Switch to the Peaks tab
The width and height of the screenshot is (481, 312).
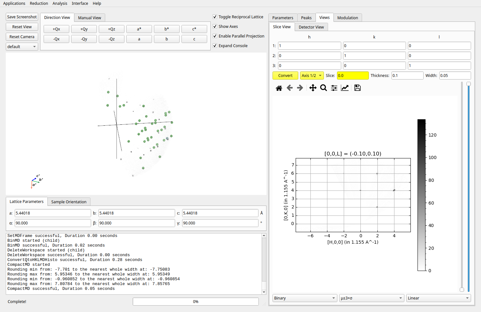point(306,18)
